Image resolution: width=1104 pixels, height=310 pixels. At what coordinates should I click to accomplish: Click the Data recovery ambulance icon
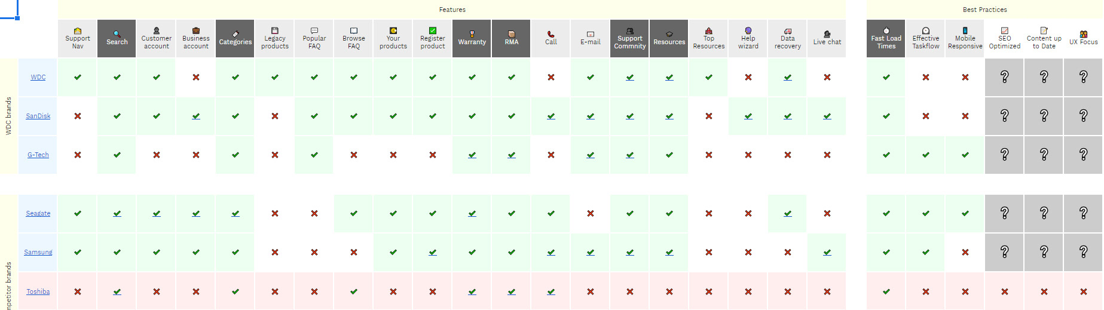pyautogui.click(x=788, y=31)
